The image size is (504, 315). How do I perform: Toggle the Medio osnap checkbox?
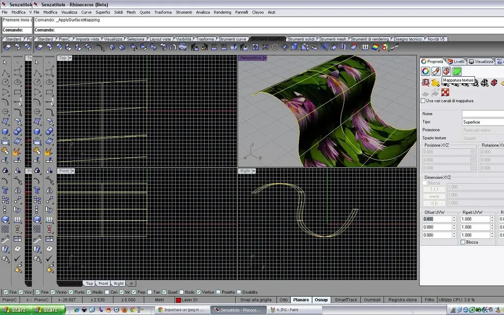click(89, 292)
